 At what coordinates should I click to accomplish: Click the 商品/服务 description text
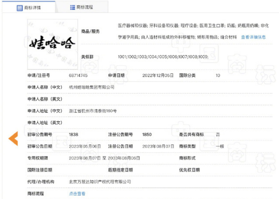tap(193, 31)
